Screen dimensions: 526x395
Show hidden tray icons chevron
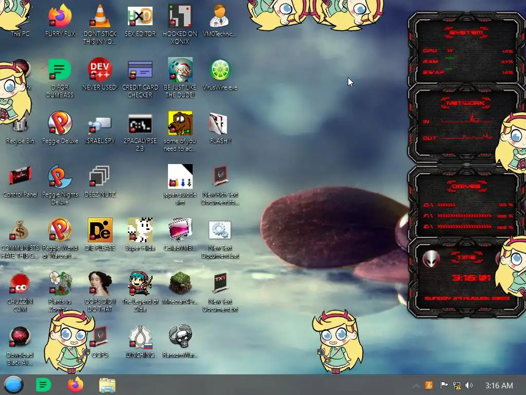(416, 386)
